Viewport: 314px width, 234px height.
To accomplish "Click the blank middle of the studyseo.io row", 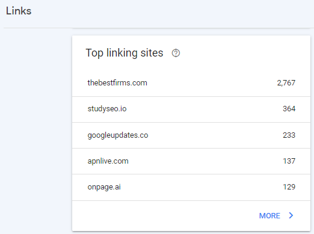I will click(x=205, y=109).
